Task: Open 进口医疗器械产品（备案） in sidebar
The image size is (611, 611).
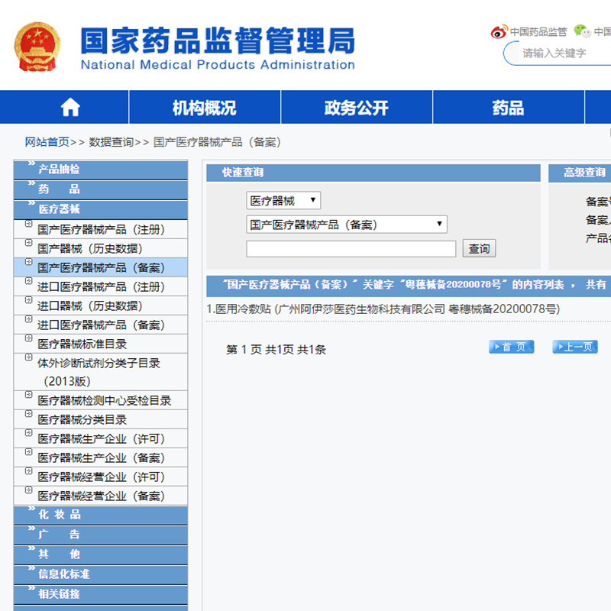Action: [x=102, y=325]
